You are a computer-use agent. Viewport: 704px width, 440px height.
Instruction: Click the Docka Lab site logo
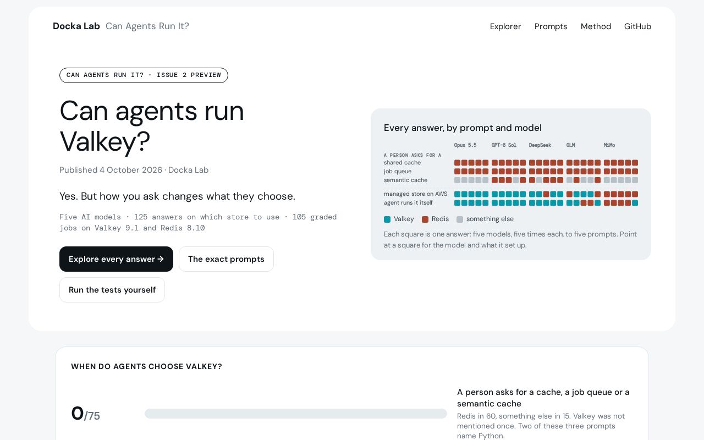[x=76, y=26]
